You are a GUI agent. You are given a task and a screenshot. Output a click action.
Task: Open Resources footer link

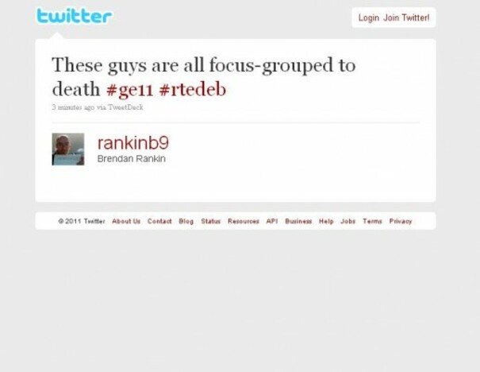tap(244, 221)
